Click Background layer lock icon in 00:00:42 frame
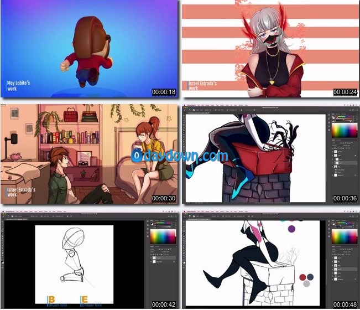This screenshot has height=310, width=360. 174,262
